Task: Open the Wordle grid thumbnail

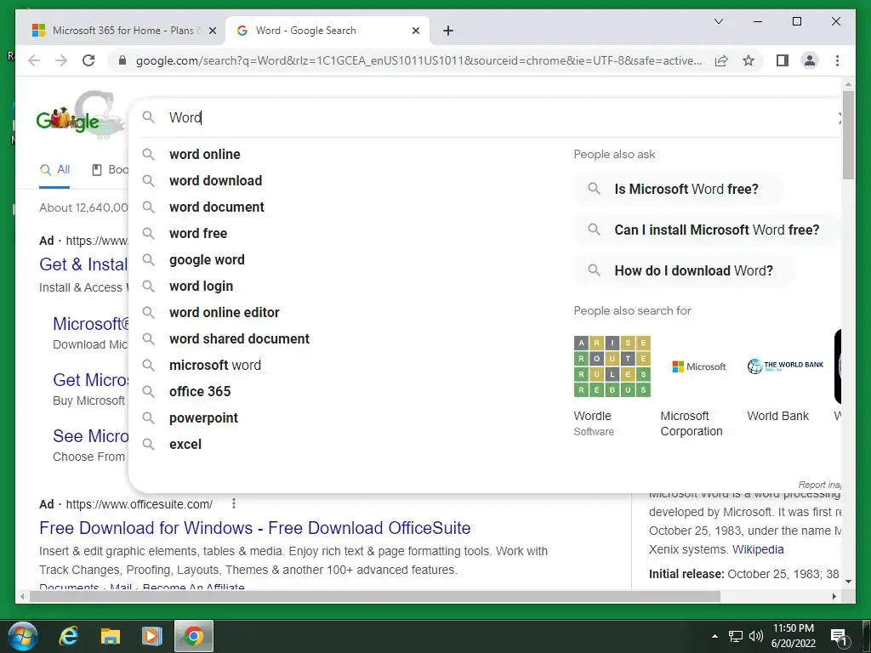Action: pos(612,366)
